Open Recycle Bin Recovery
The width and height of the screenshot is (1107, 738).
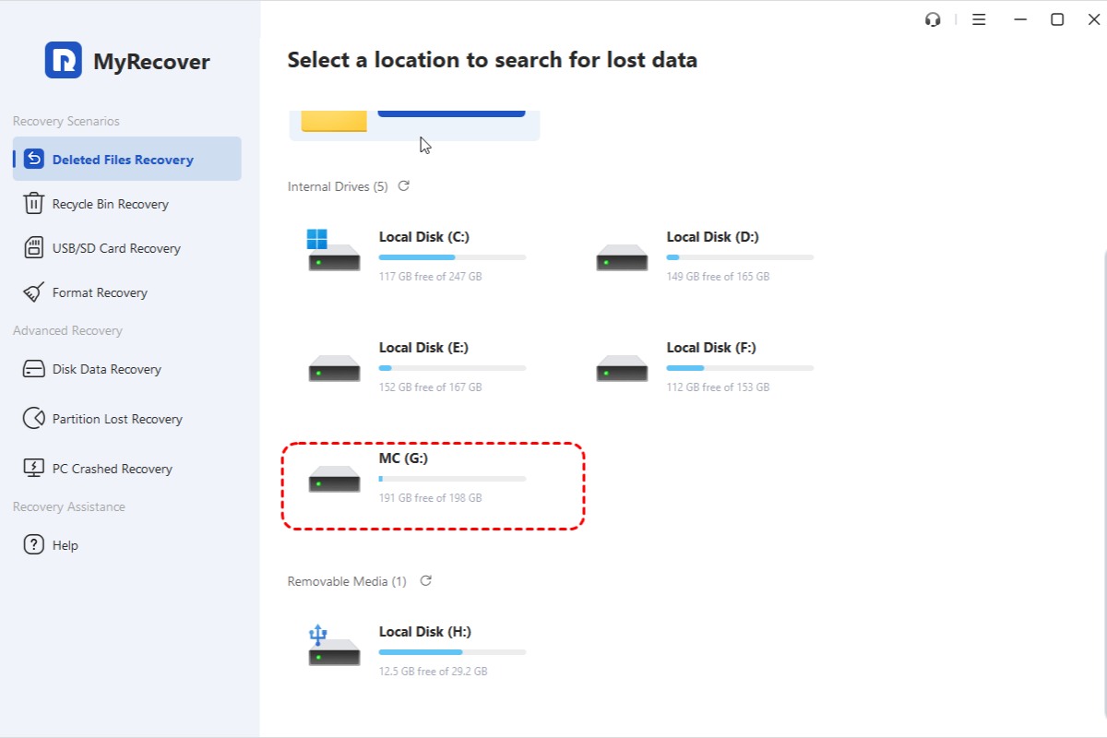coord(110,204)
